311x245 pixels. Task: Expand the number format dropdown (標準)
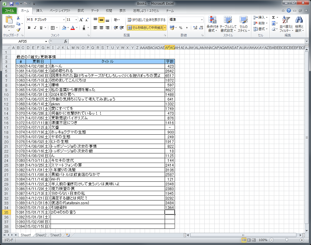click(202, 20)
